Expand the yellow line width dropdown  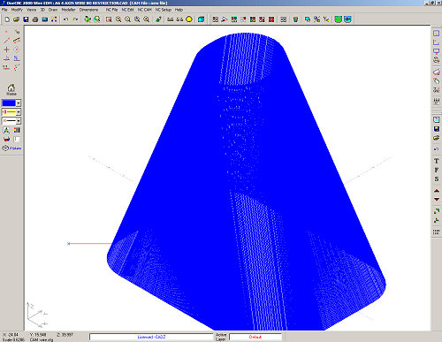coord(19,112)
